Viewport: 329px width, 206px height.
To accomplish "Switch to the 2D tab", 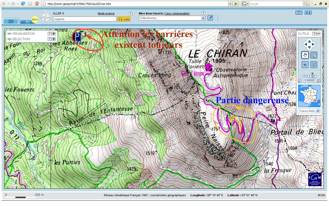I will [x=11, y=21].
